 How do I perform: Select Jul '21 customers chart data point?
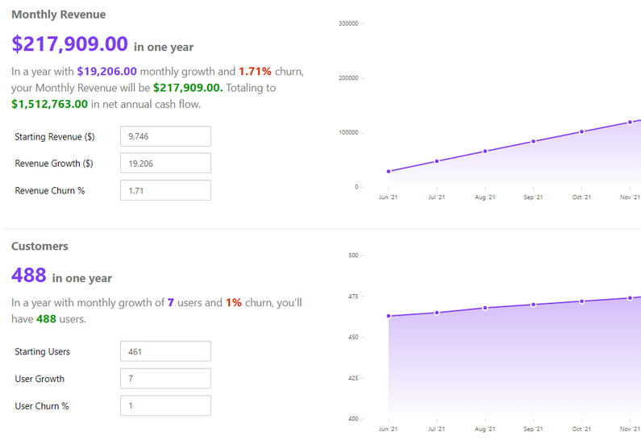click(x=437, y=313)
